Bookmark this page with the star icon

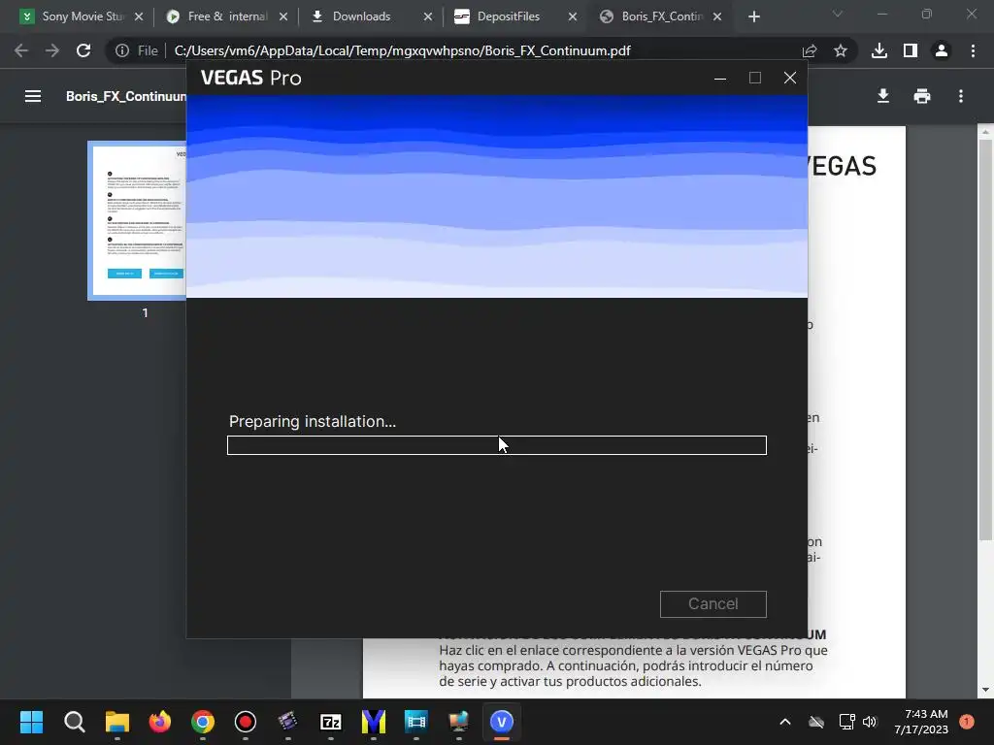[841, 50]
